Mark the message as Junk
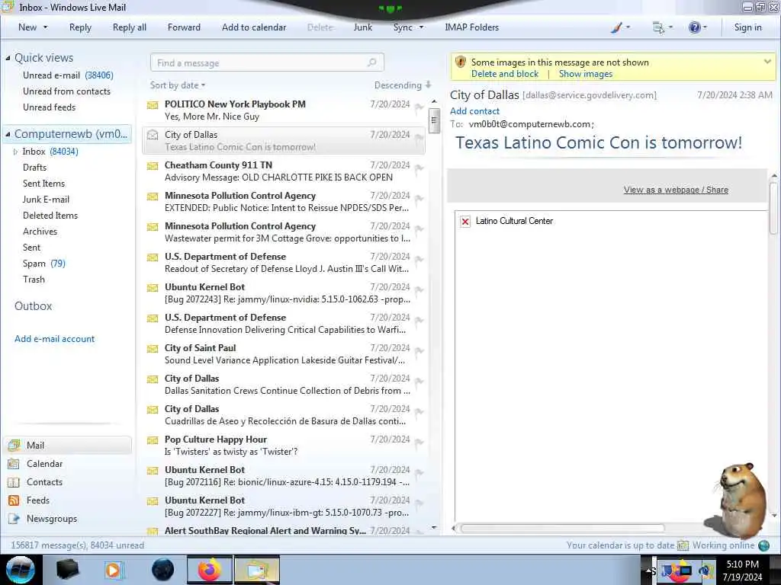 click(x=362, y=27)
